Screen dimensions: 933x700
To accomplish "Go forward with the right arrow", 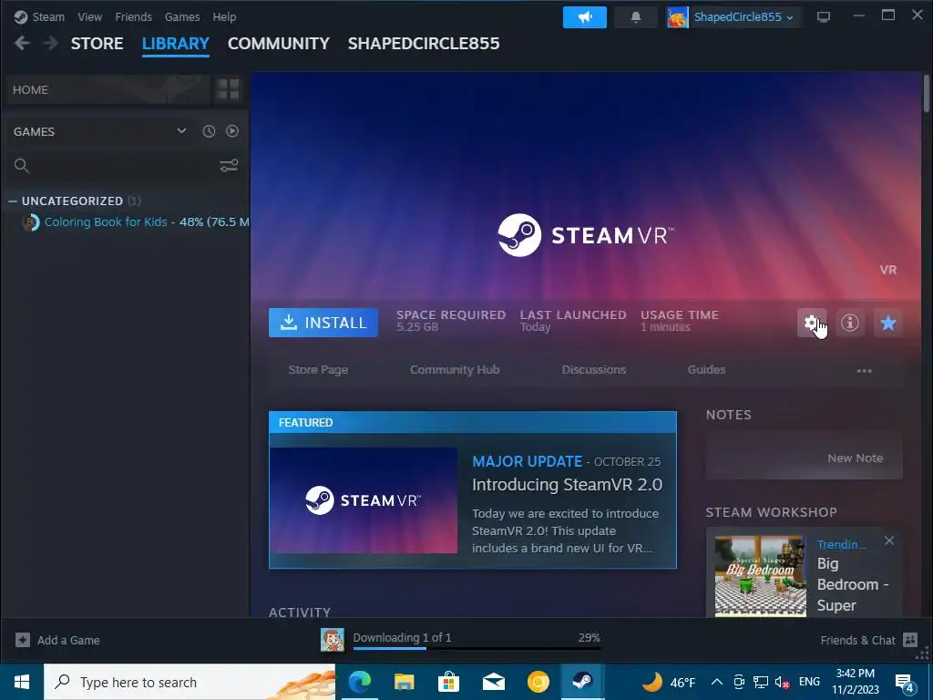I will (51, 44).
